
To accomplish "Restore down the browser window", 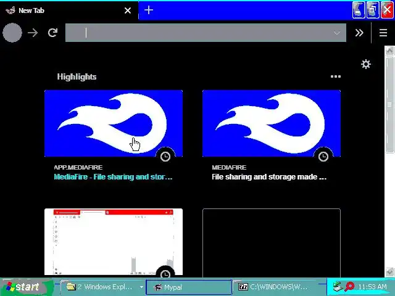I will 373,10.
